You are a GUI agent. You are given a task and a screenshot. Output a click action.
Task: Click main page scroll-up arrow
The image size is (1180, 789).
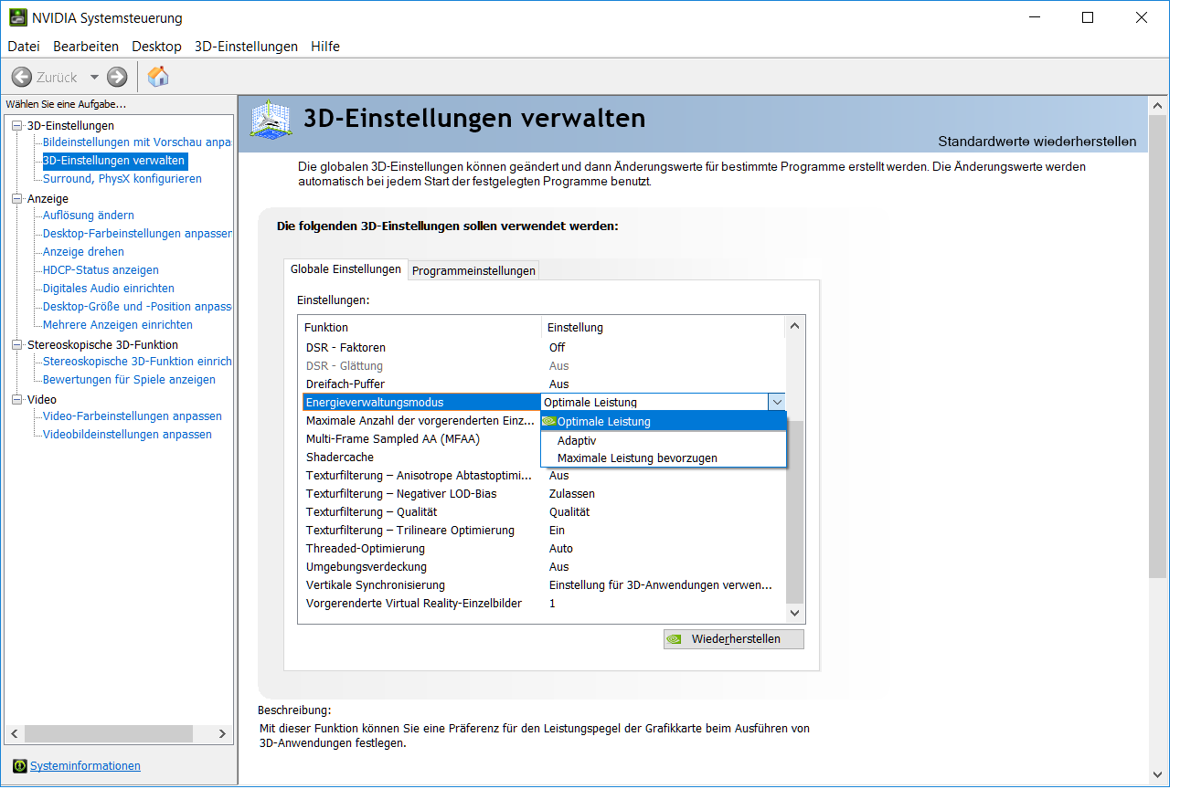(1158, 106)
